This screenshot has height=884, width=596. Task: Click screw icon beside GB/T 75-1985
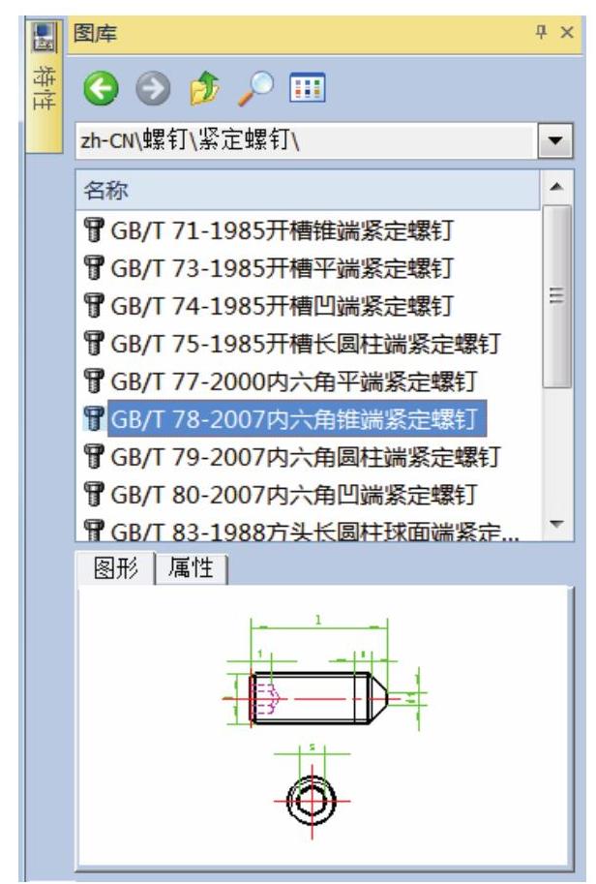click(x=94, y=344)
